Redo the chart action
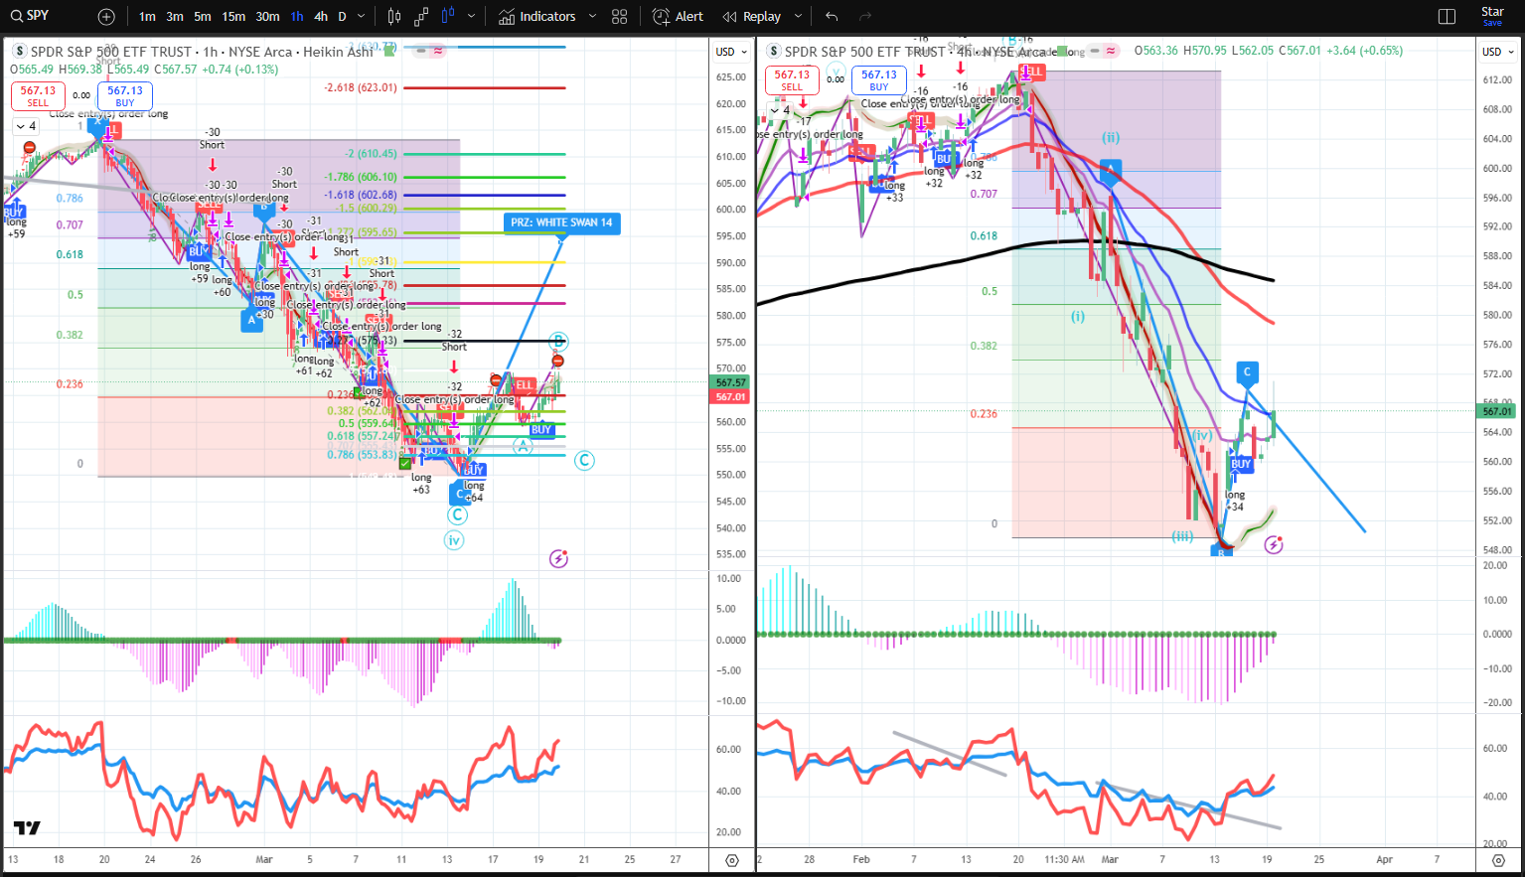Screen dimensions: 1525x877 click(x=865, y=17)
